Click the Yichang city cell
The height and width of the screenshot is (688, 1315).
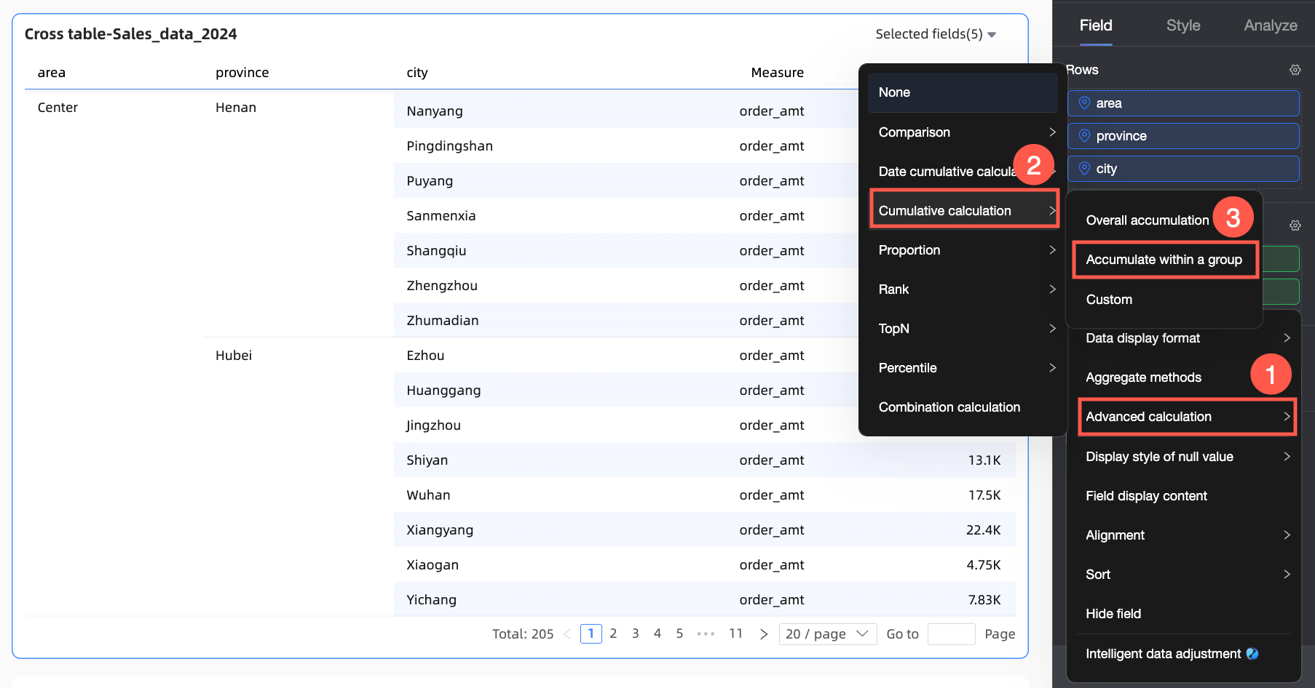(432, 600)
